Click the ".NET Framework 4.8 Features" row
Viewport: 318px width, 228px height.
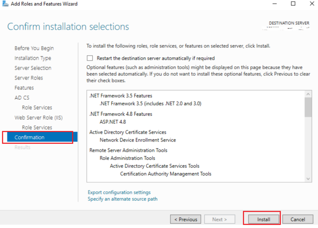[x=121, y=114]
